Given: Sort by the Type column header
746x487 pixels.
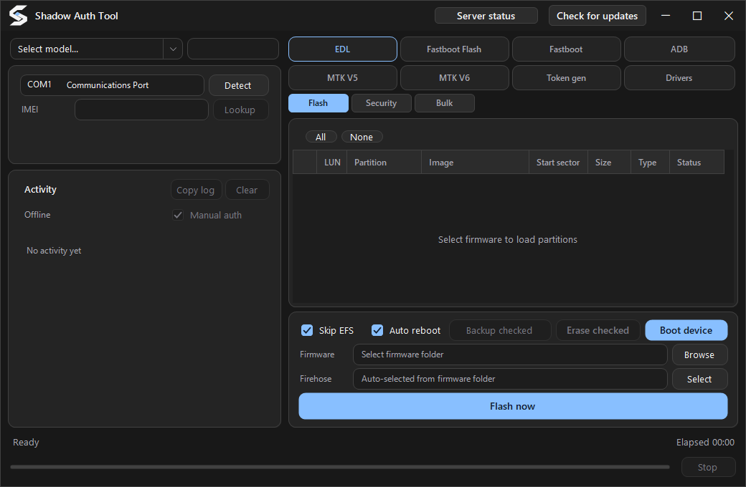Looking at the screenshot, I should (x=650, y=163).
